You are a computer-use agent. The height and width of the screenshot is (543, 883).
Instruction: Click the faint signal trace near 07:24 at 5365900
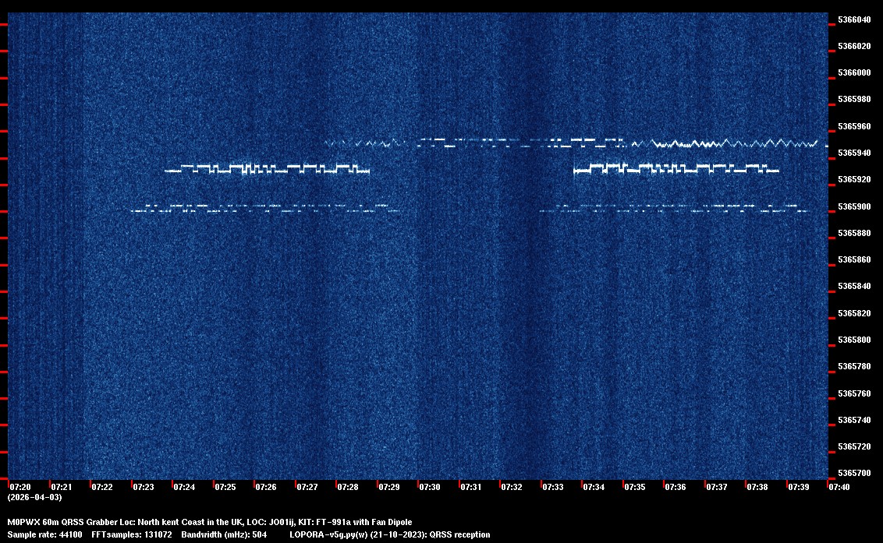[x=186, y=208]
